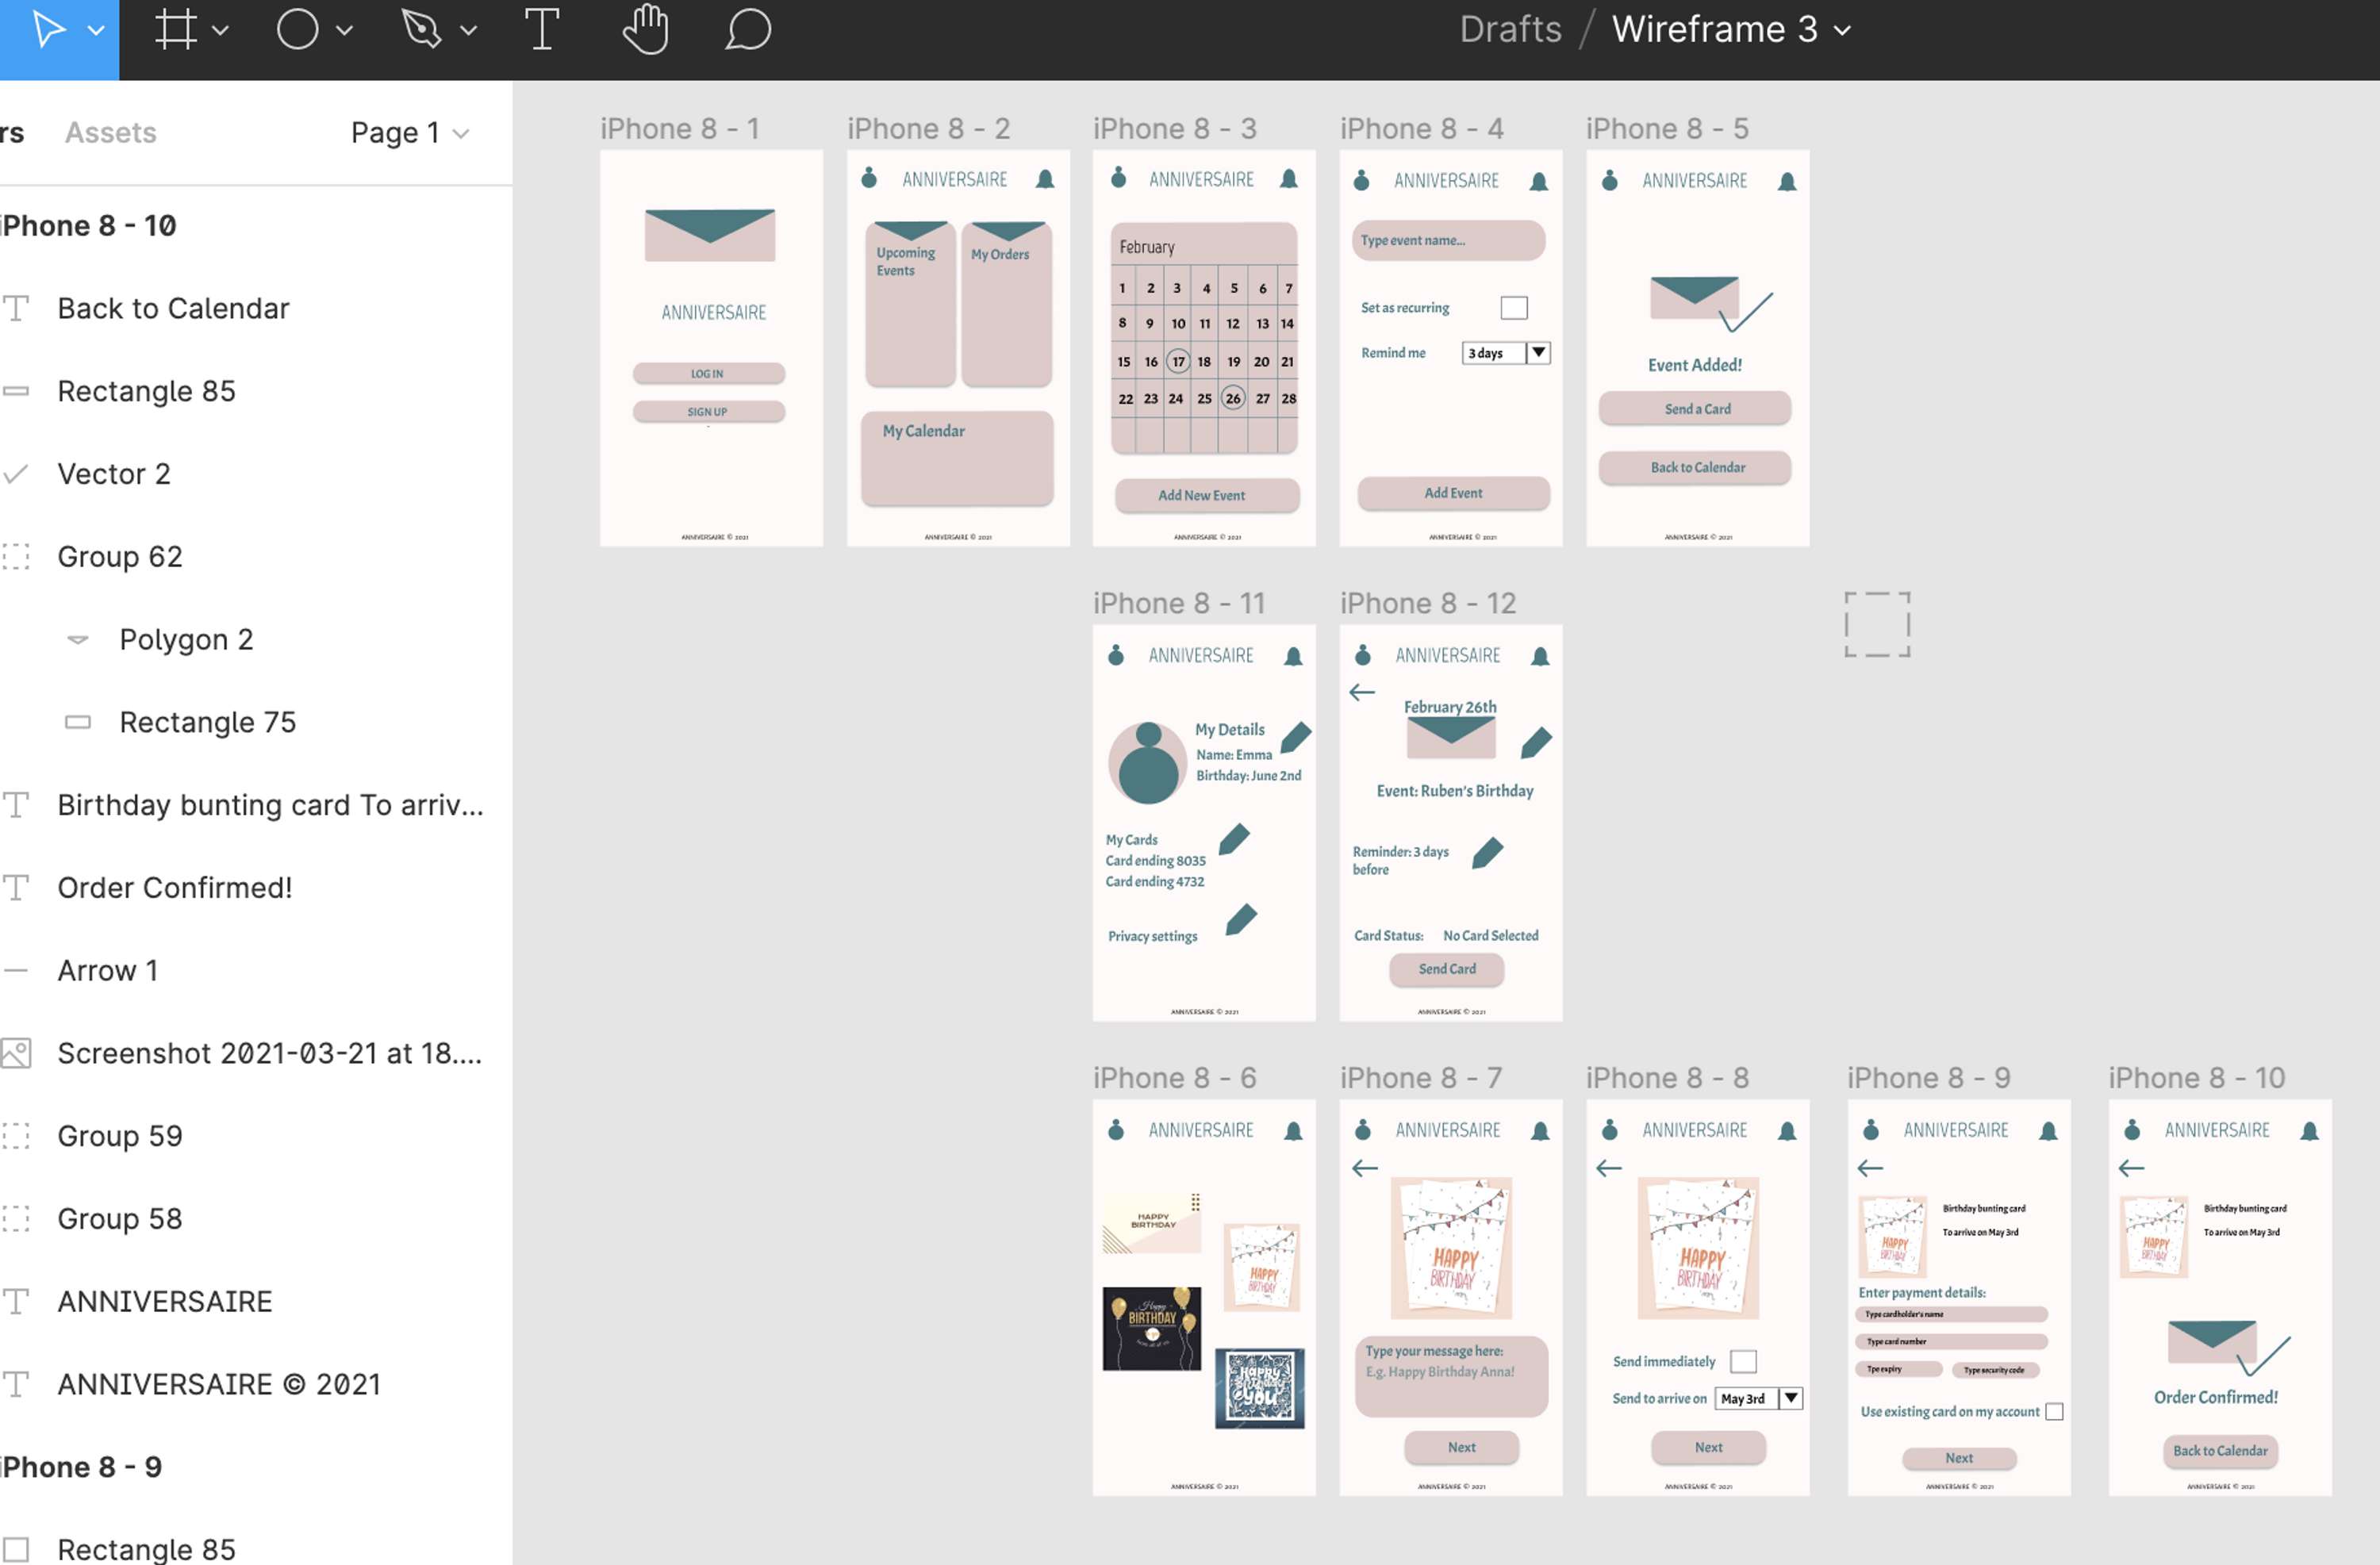2380x1565 pixels.
Task: Click the bell icon in iPhone 8 - 9
Action: tap(2048, 1131)
